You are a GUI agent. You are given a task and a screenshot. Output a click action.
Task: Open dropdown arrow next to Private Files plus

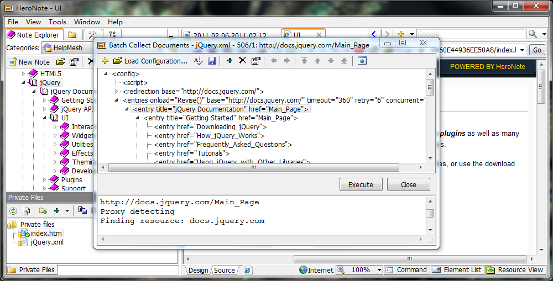(x=67, y=211)
